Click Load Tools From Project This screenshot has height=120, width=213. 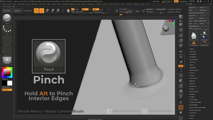[x=199, y=13]
